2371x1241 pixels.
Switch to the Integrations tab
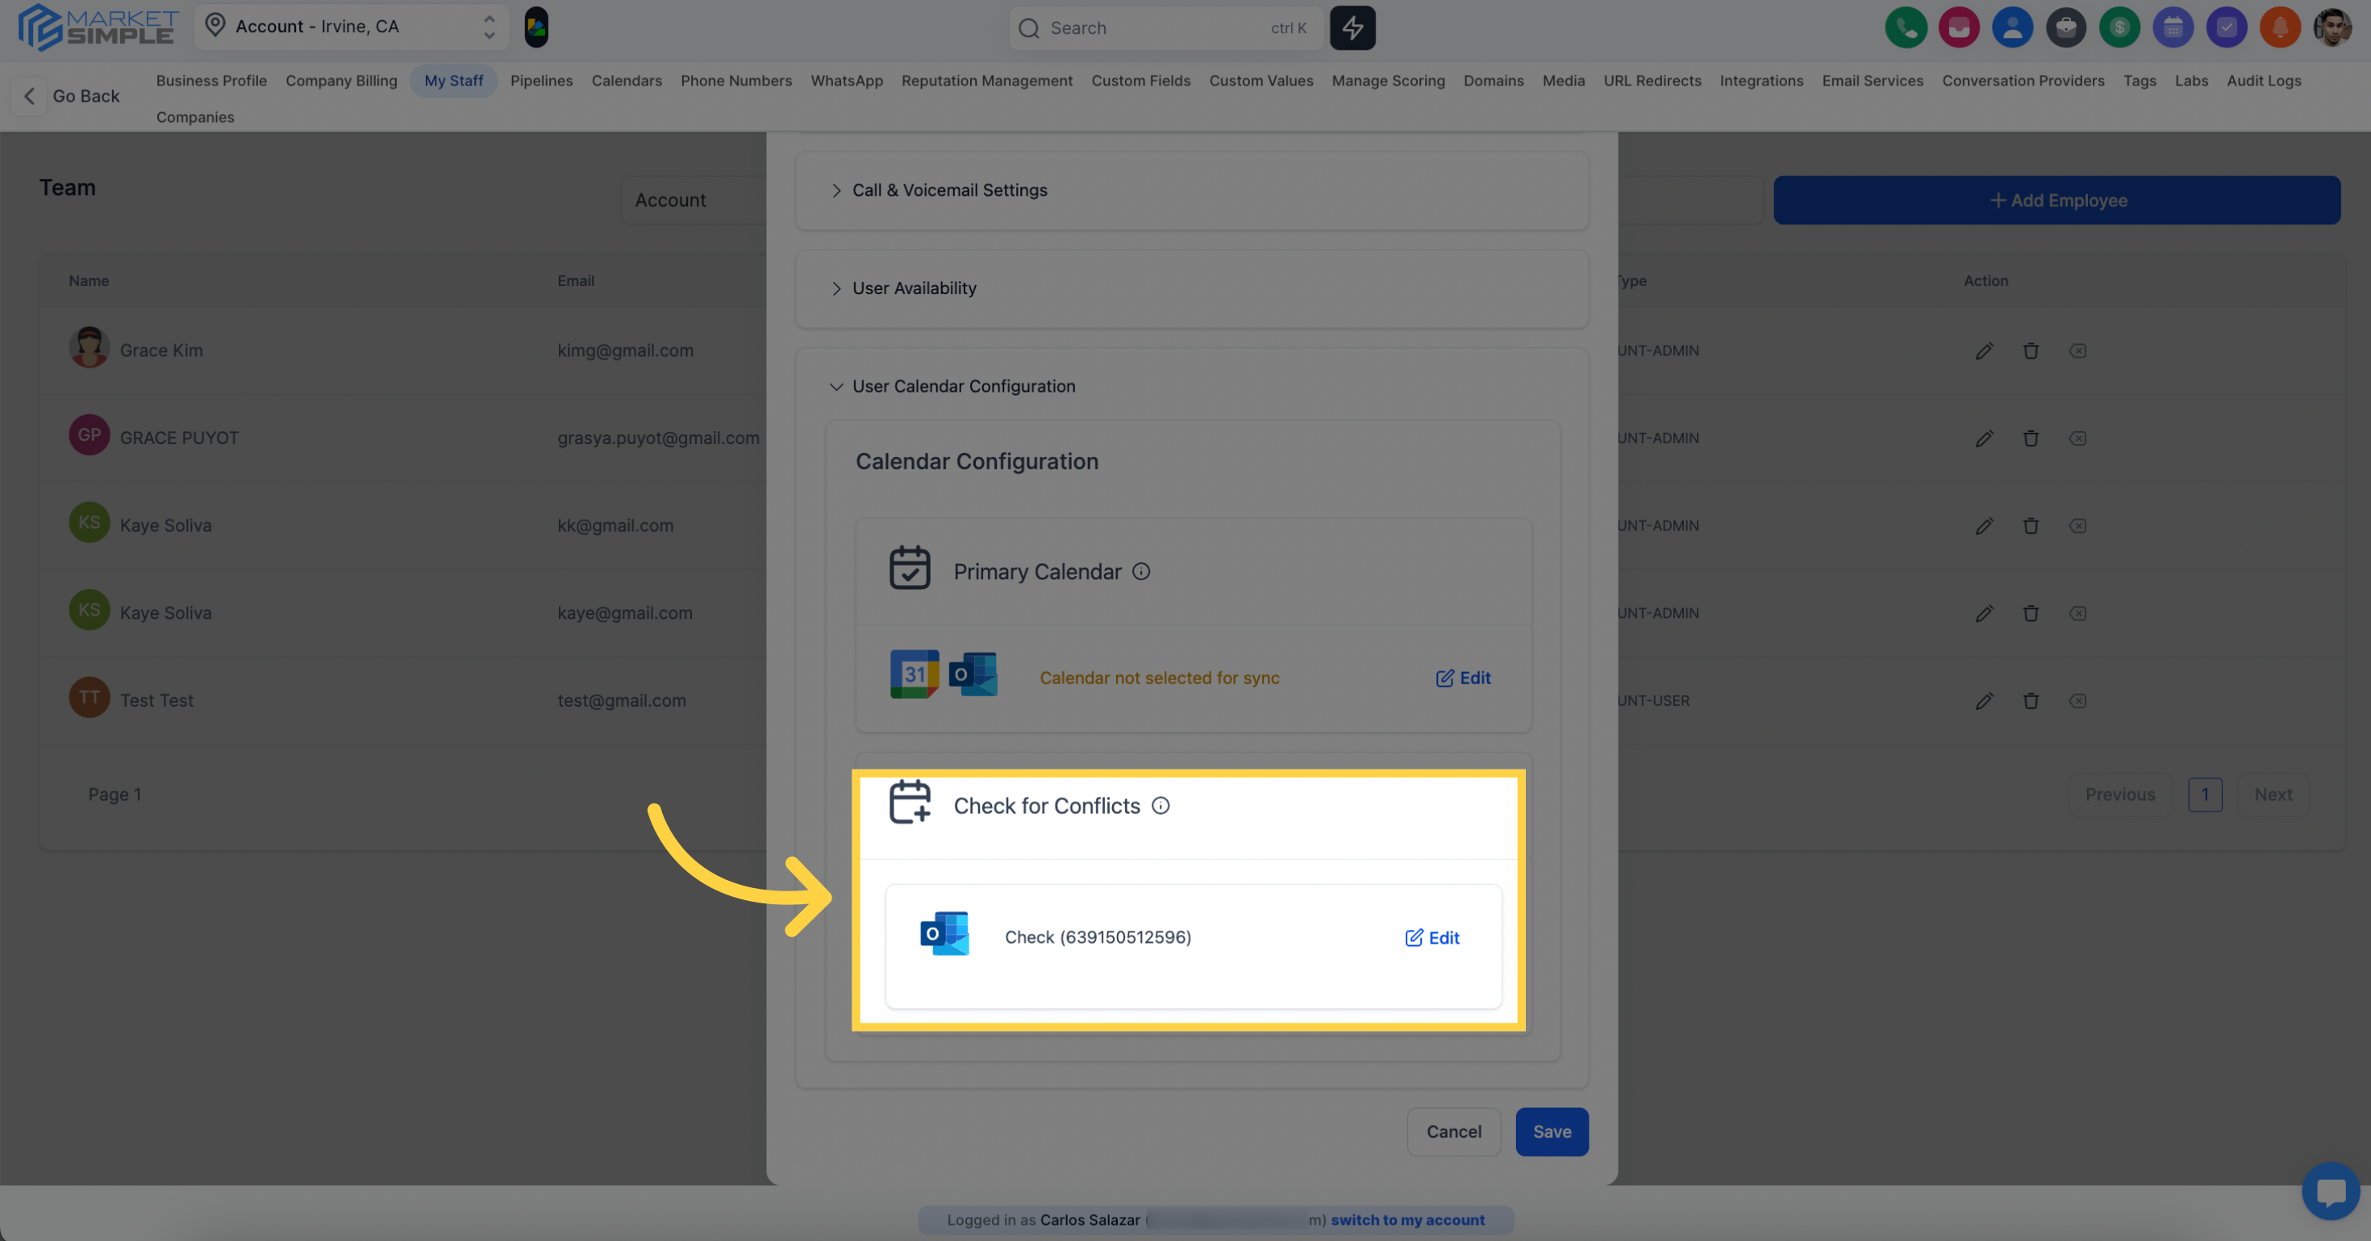coord(1761,81)
